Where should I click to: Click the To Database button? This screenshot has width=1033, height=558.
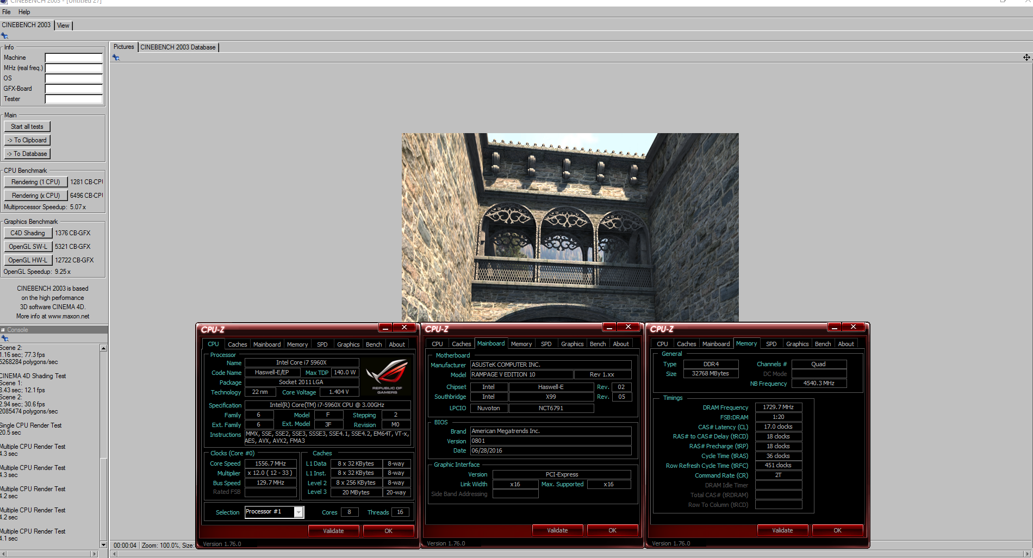pos(27,154)
